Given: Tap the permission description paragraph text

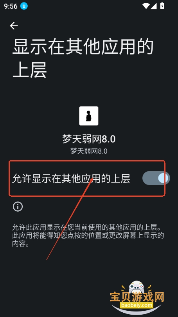Looking at the screenshot, I should click(88, 235).
